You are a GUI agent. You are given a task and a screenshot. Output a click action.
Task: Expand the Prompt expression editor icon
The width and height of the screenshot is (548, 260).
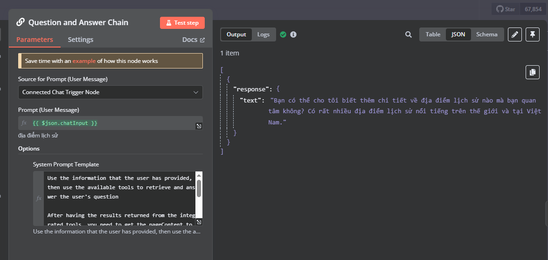199,126
